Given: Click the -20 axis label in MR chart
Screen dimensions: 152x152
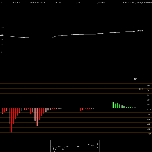Looking at the screenshot, I should pos(148,115).
